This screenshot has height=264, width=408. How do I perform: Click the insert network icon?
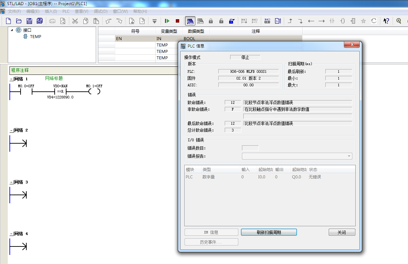[244, 21]
